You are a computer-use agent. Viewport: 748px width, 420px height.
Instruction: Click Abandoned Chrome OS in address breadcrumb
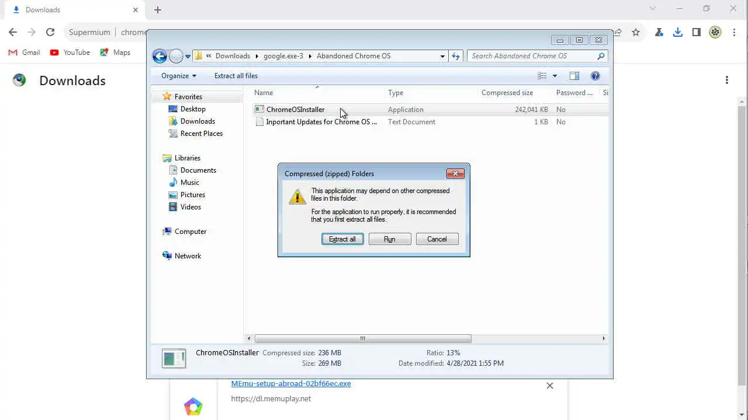354,56
